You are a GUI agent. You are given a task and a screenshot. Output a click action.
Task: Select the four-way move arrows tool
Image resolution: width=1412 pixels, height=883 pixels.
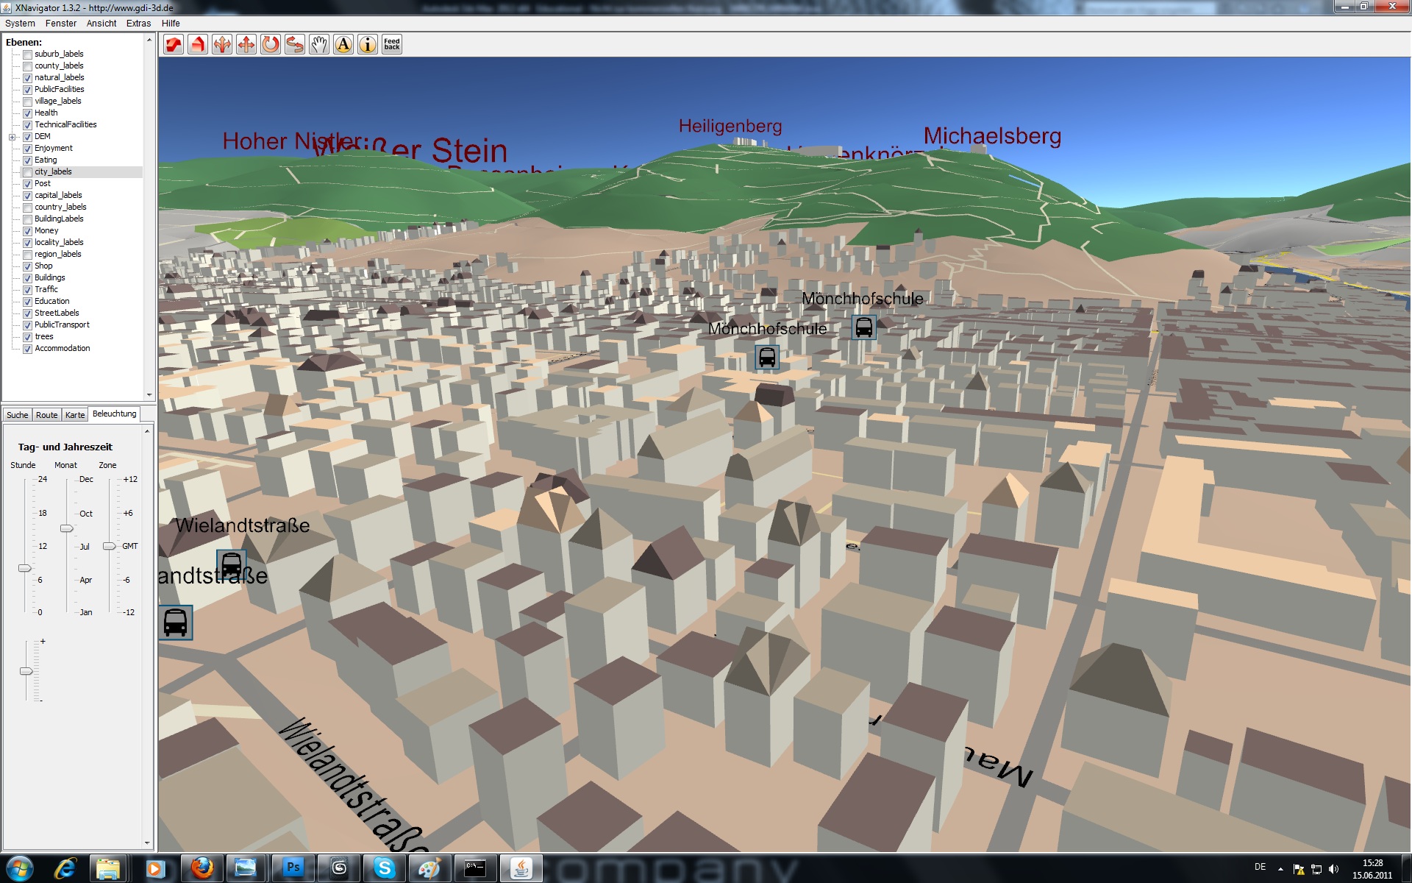246,45
